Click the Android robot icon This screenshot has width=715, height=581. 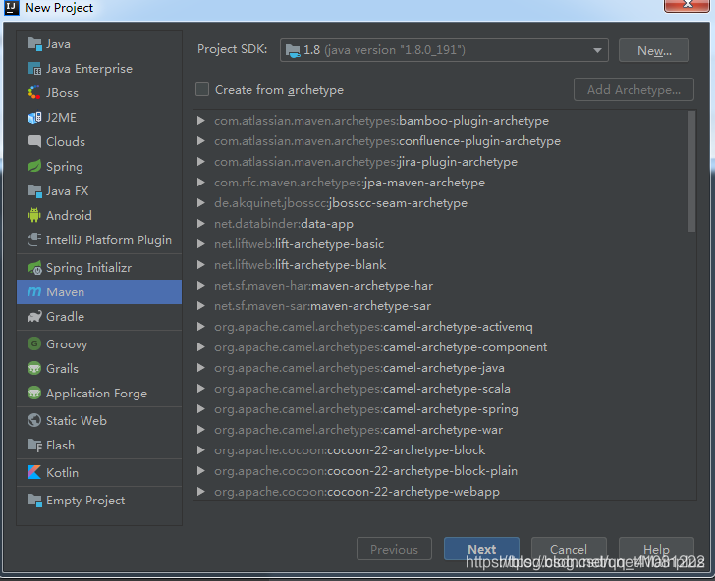coord(34,215)
